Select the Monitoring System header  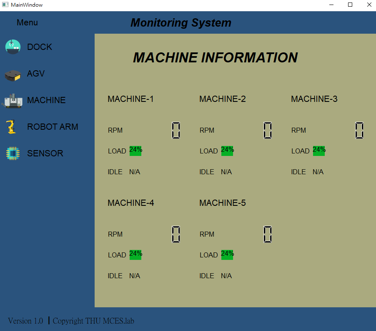181,22
